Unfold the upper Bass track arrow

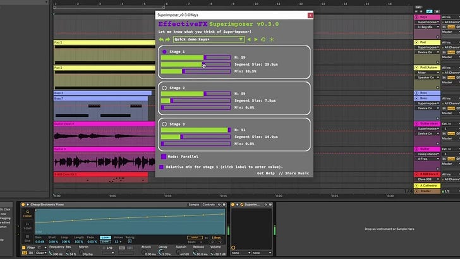[x=416, y=93]
